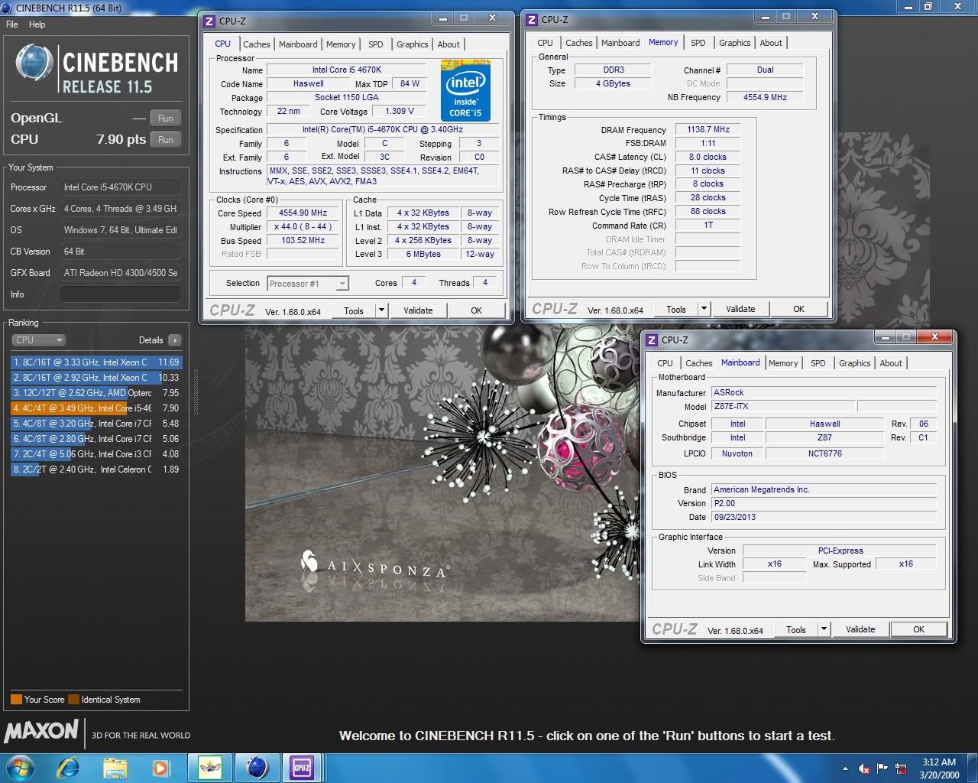
Task: Open Graphics tab in first CPU-Z window
Action: point(413,44)
